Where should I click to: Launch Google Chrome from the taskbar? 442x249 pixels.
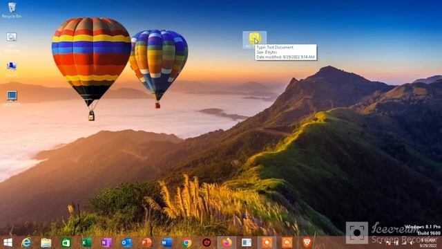pyautogui.click(x=186, y=243)
